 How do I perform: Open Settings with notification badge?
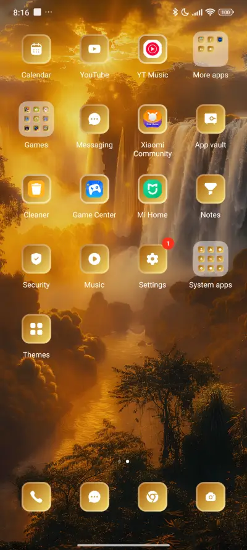coord(152,259)
